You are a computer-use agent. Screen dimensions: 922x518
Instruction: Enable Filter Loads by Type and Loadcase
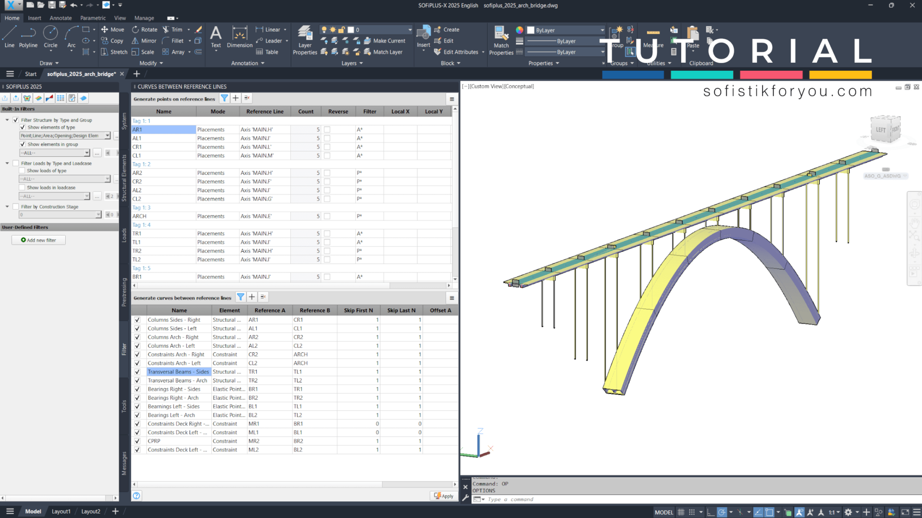16,164
